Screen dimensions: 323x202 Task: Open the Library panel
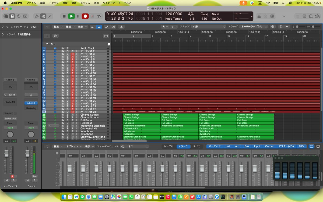tap(6, 16)
